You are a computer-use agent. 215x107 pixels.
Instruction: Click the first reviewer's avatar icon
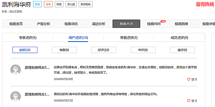tap(15, 70)
